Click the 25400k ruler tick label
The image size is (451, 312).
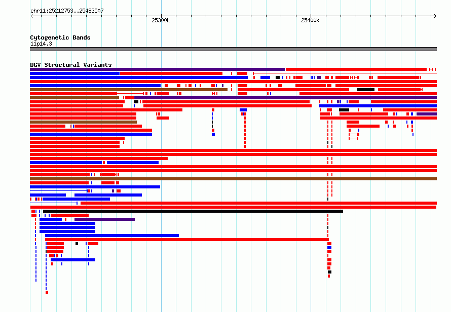tap(310, 20)
